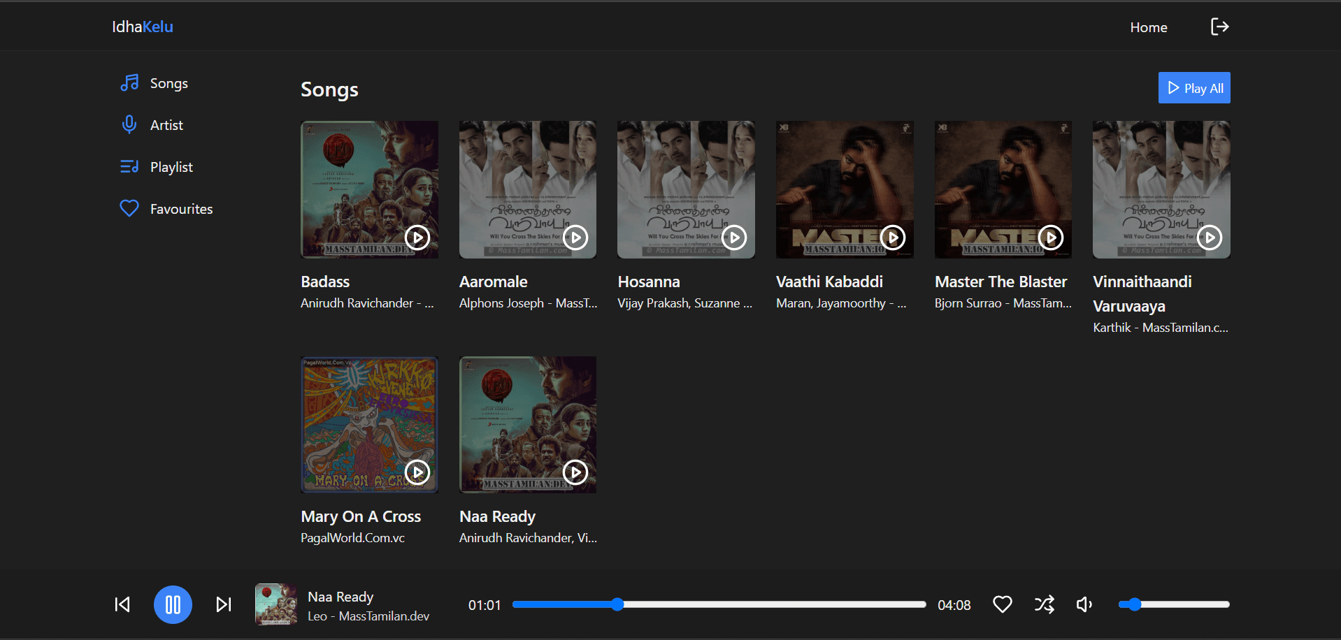
Task: Enable shuffle playback
Action: coord(1043,604)
